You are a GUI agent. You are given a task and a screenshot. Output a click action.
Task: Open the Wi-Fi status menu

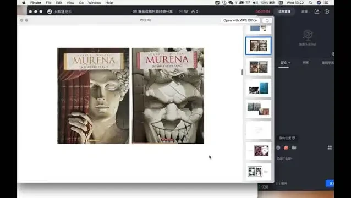[248, 3]
